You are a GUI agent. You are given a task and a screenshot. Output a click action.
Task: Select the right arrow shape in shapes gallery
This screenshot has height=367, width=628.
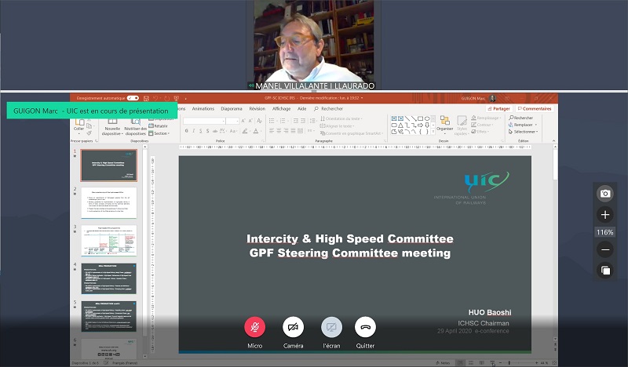coord(421,125)
